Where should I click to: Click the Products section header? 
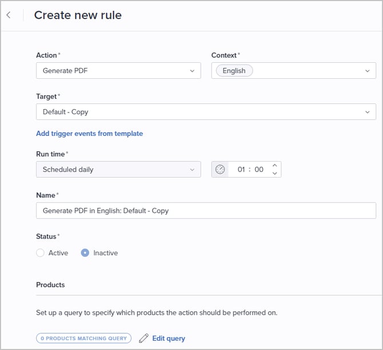[50, 285]
